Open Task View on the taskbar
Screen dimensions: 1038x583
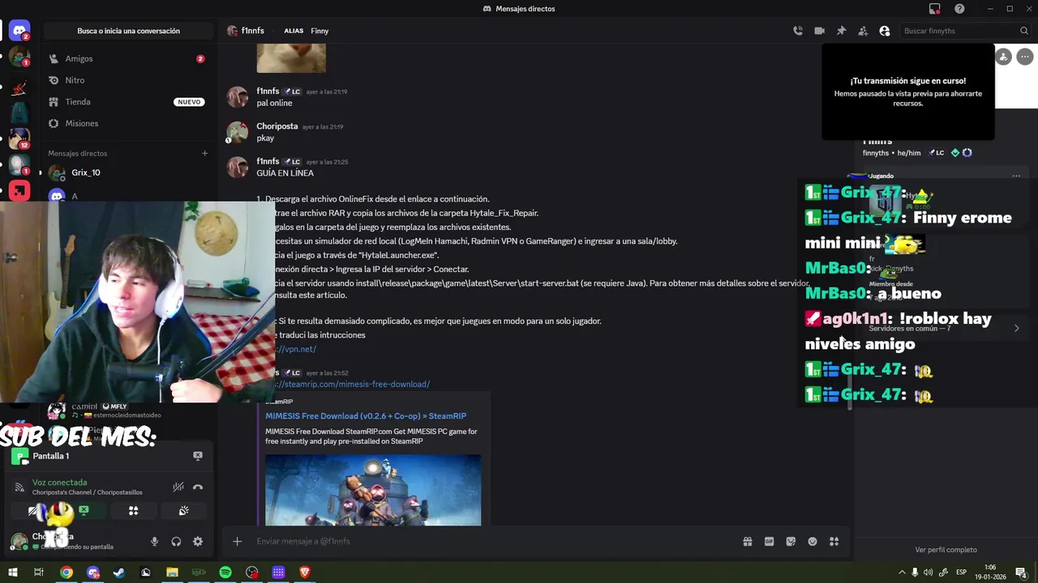click(38, 572)
